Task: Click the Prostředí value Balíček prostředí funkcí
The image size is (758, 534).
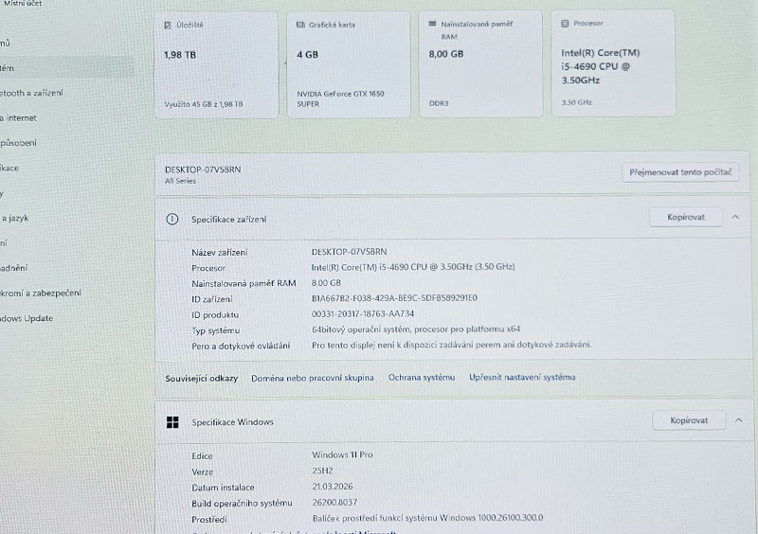Action: [427, 518]
